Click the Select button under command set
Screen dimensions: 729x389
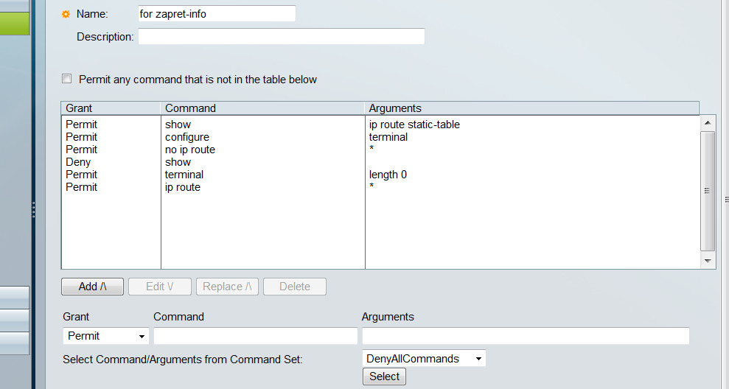pos(384,376)
